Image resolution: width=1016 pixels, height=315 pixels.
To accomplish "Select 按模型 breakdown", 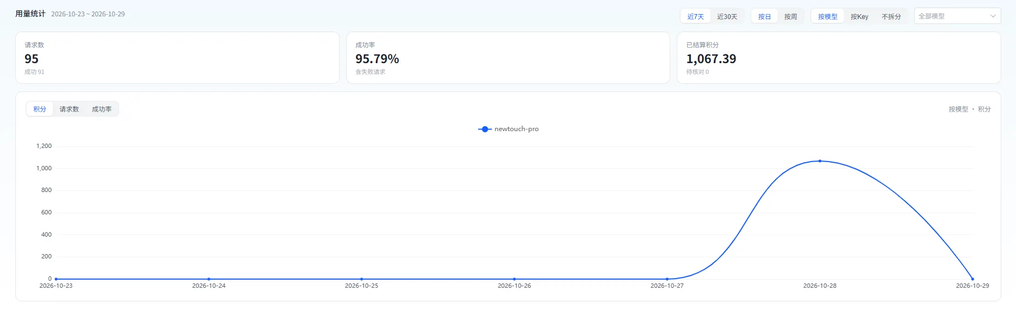I will [x=828, y=17].
